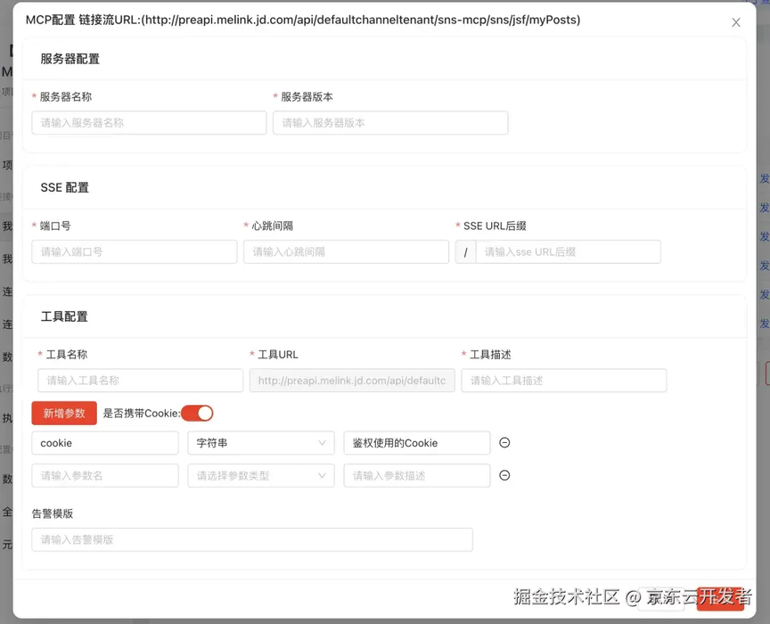The image size is (770, 624).
Task: Click the 新增参数 button
Action: point(64,414)
